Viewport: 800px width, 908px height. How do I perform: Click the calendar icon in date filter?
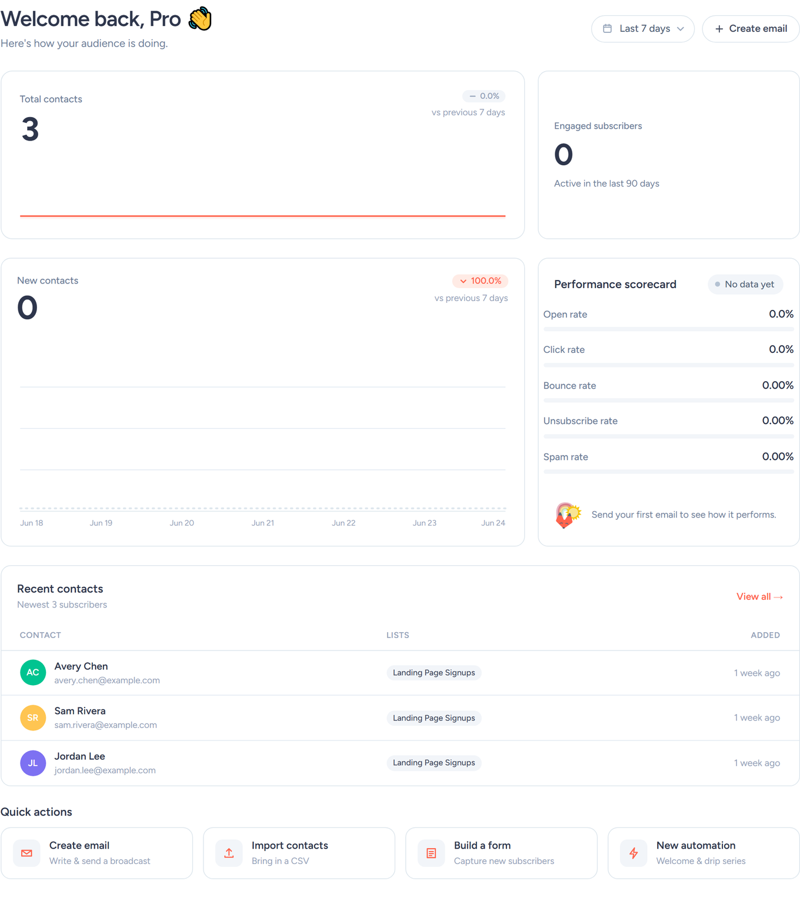pos(608,29)
